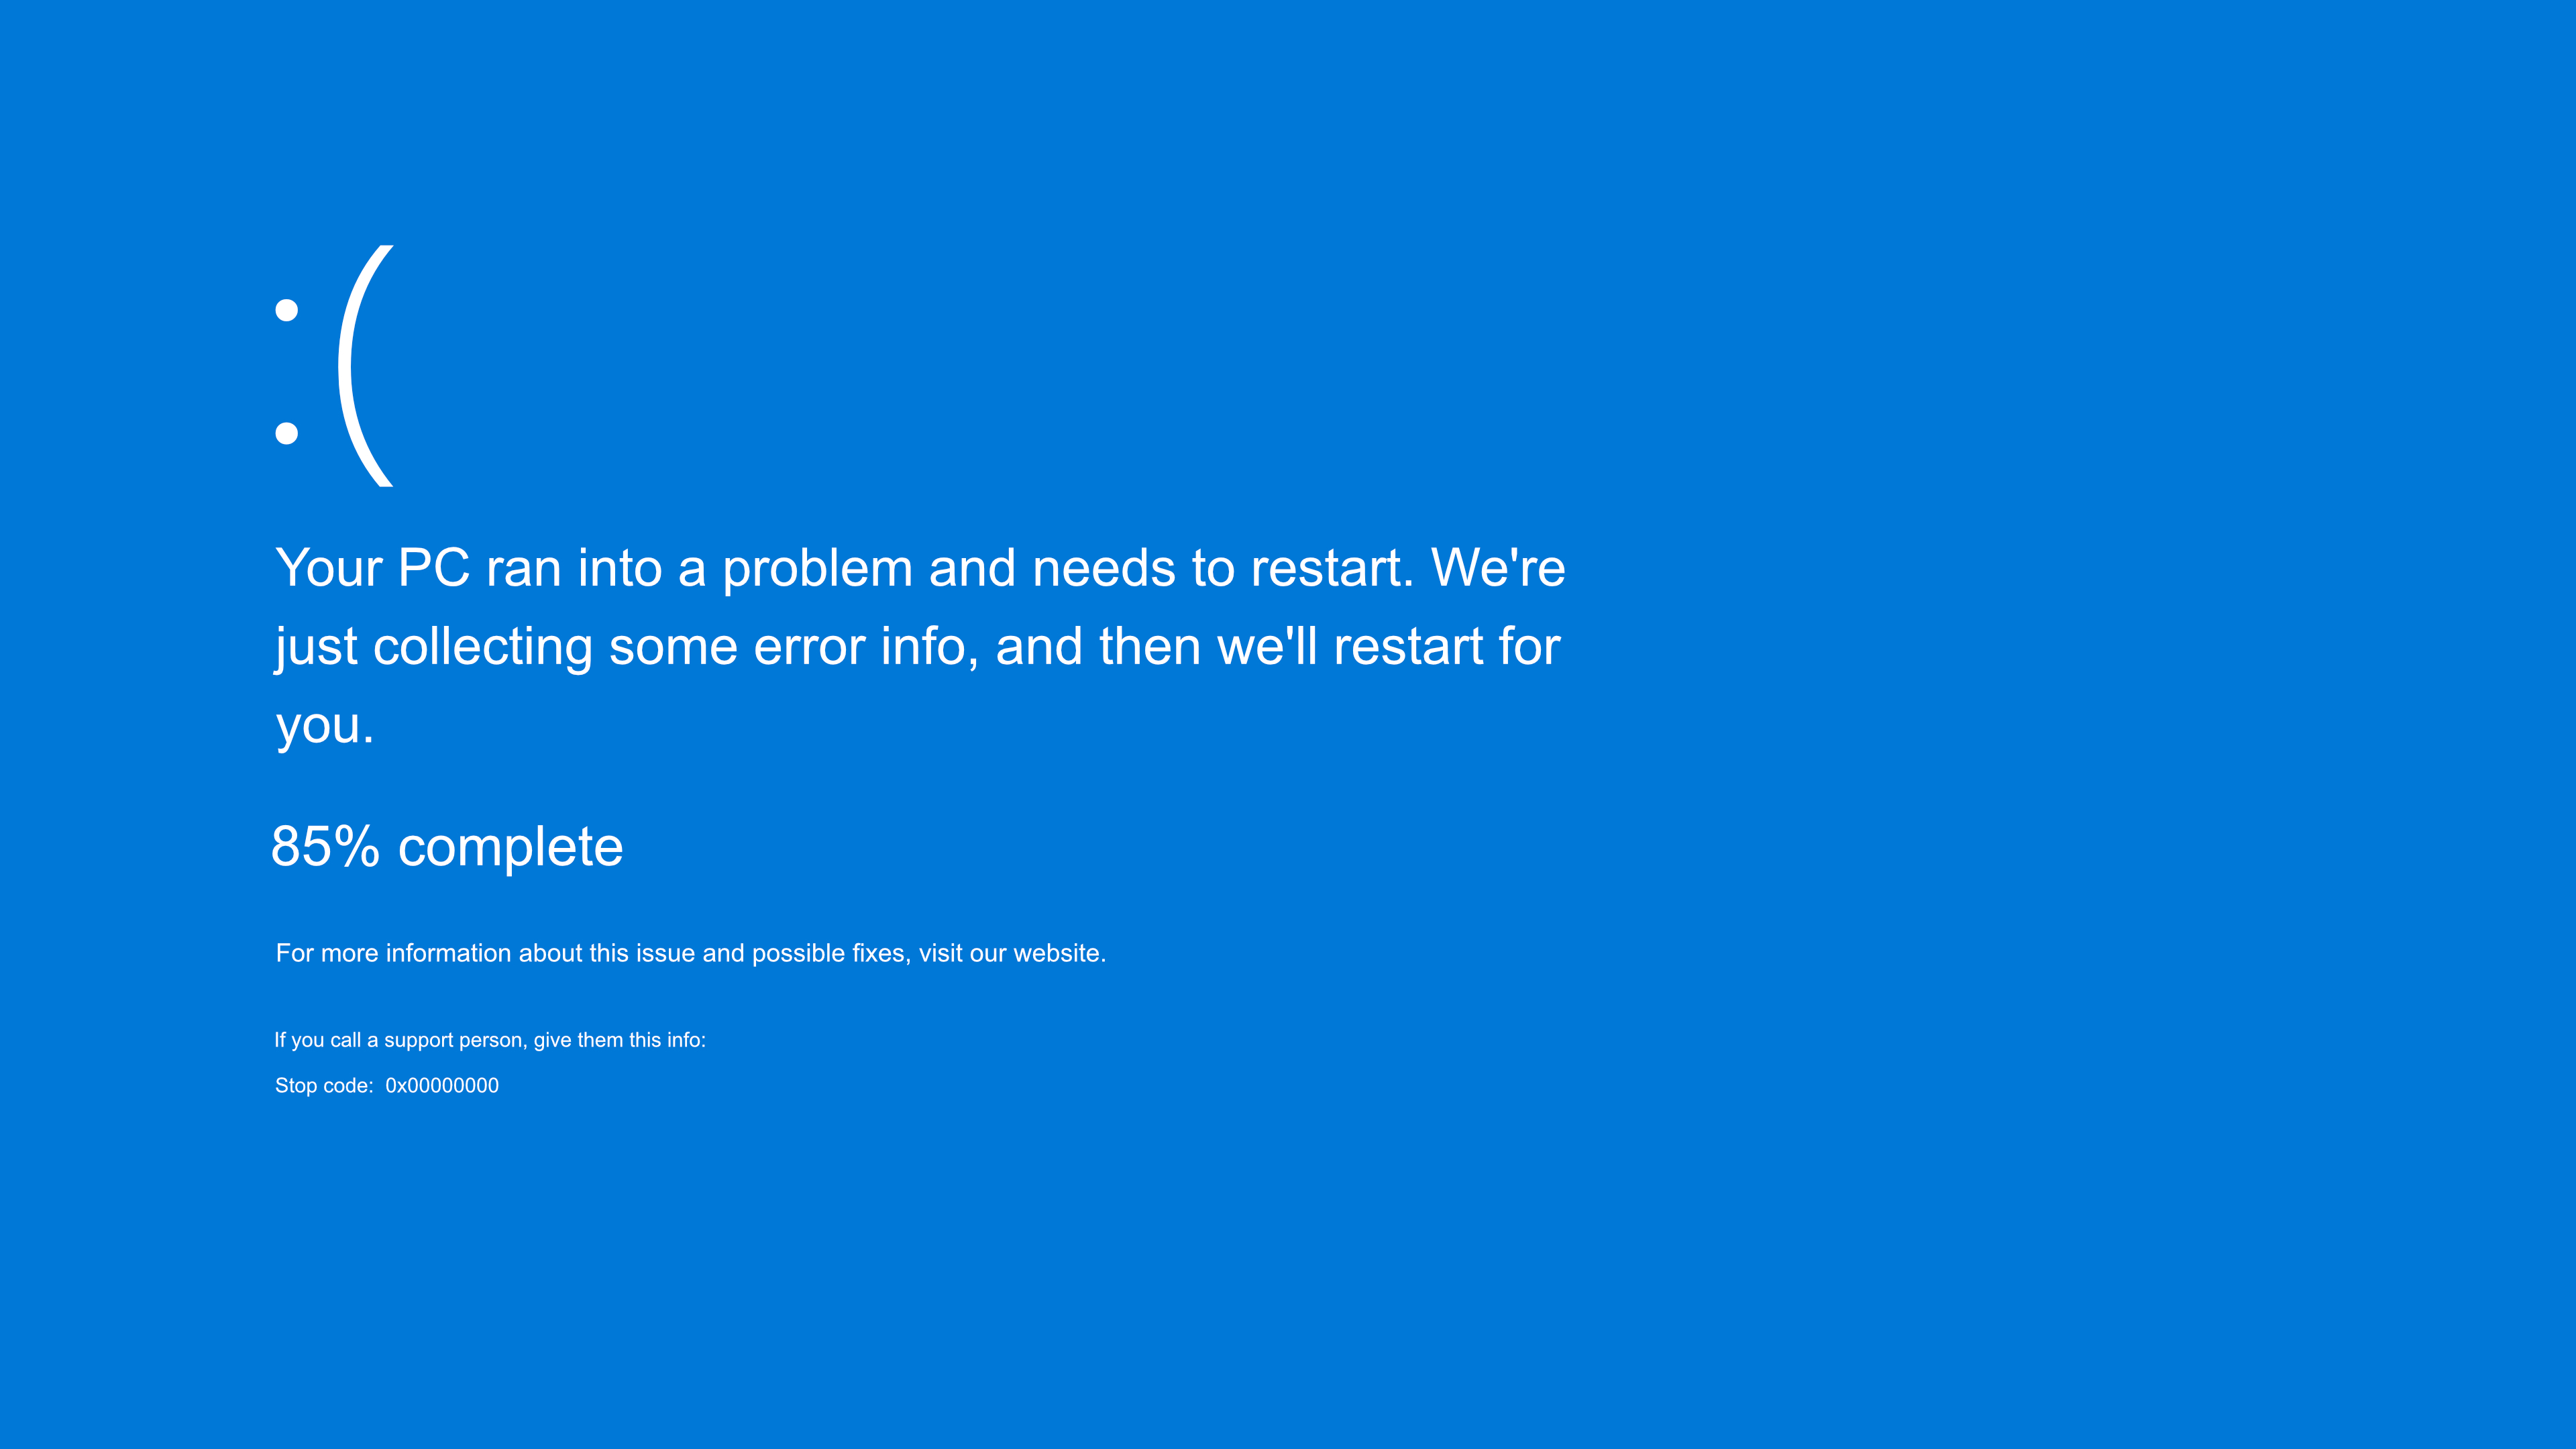Click the word "problem" in the message
The height and width of the screenshot is (1449, 2576).
tap(817, 568)
